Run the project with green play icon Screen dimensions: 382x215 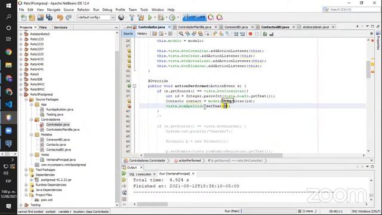point(150,17)
